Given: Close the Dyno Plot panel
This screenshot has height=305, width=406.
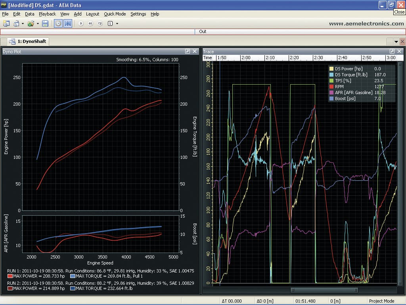Looking at the screenshot, I should (x=195, y=52).
